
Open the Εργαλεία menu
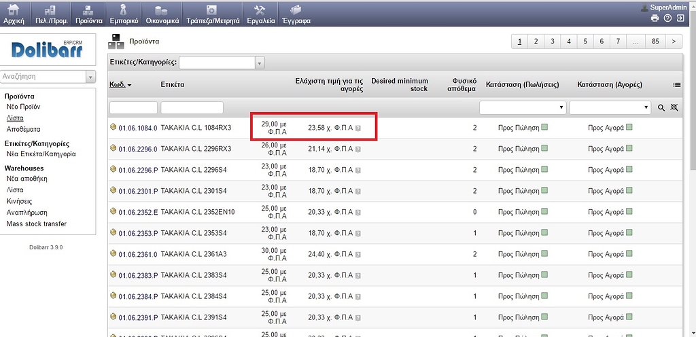261,14
